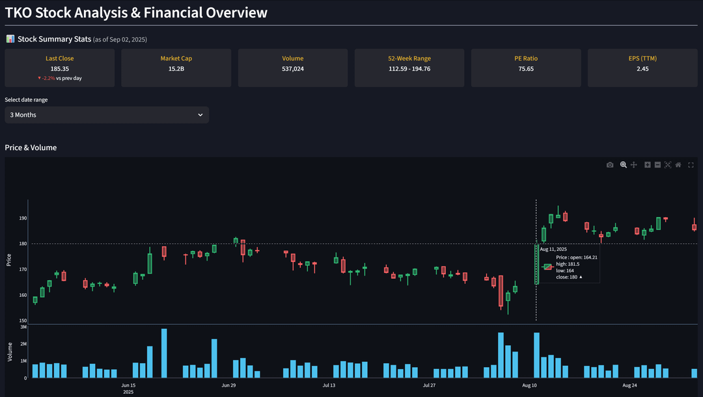Image resolution: width=703 pixels, height=397 pixels.
Task: Reset chart axes with the home icon
Action: [x=678, y=164]
